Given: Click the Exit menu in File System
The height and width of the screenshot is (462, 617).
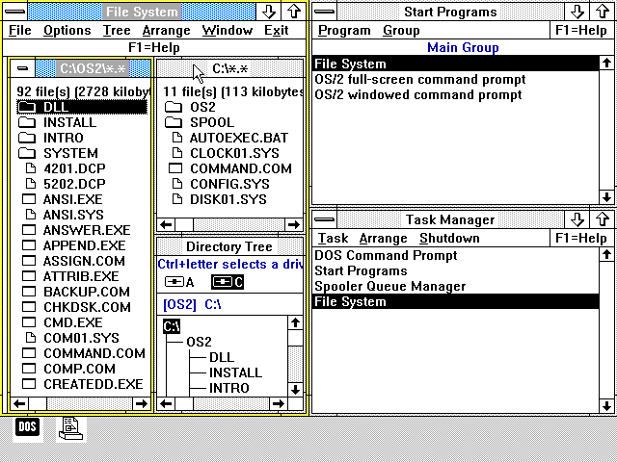Looking at the screenshot, I should (277, 30).
